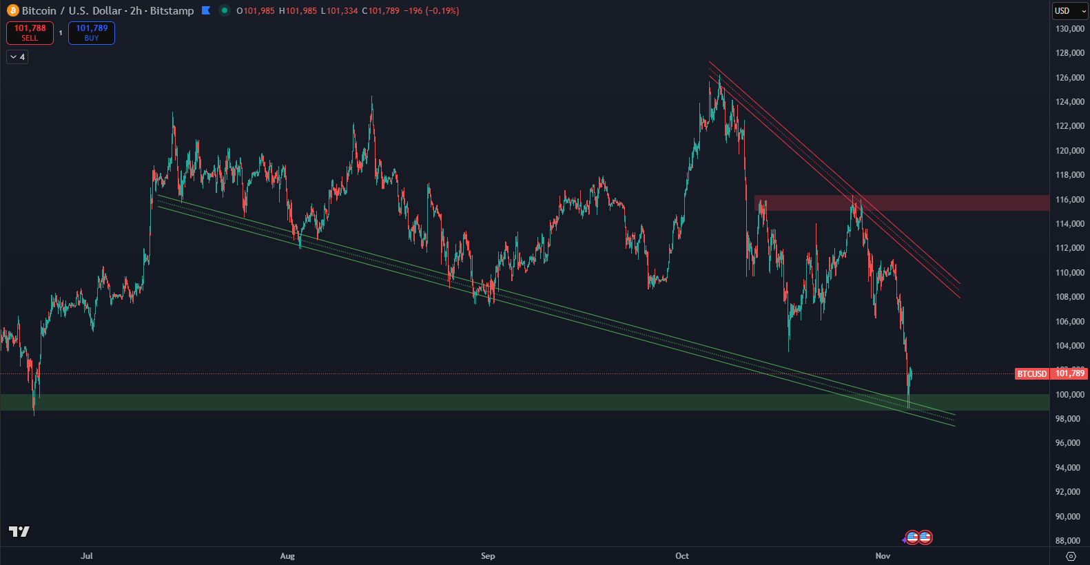Open the USD currency dropdown
Screen dimensions: 1090x565
tap(1069, 11)
